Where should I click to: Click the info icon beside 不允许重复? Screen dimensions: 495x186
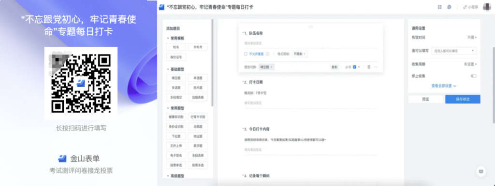pyautogui.click(x=267, y=54)
